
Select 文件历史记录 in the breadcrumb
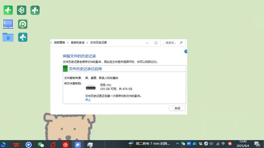point(98,43)
